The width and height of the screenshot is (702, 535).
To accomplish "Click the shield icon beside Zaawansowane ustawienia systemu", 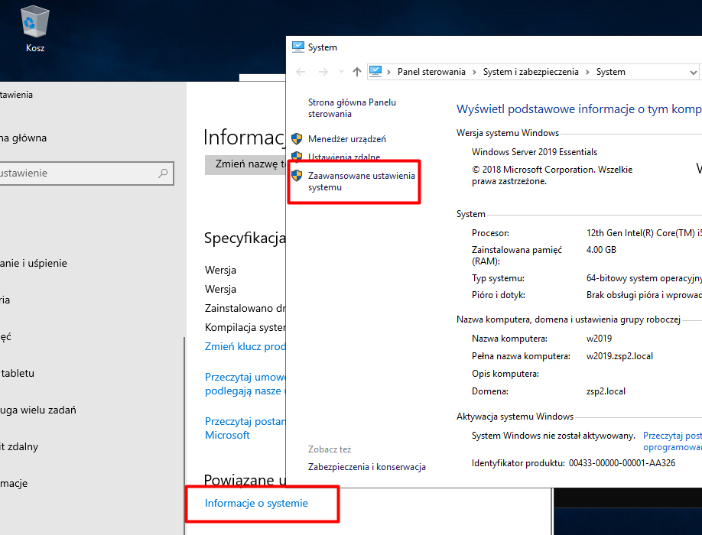I will pos(297,176).
